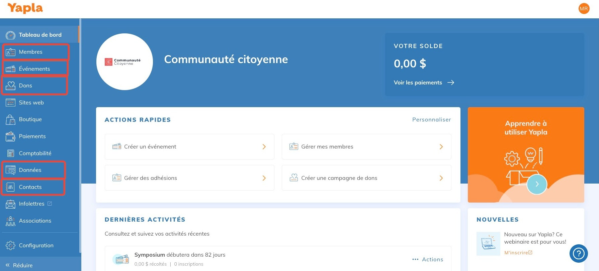The height and width of the screenshot is (271, 599).
Task: Open Gérer mes membres quick action
Action: pos(366,147)
